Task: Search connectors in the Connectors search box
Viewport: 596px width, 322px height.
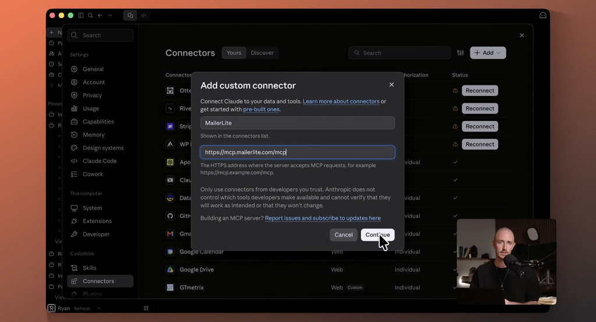Action: [399, 53]
